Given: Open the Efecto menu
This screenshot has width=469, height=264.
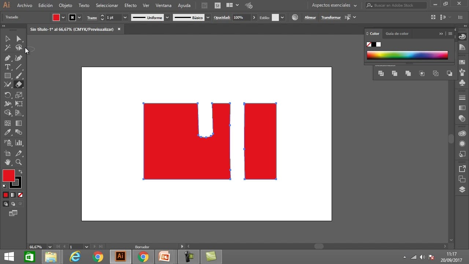Looking at the screenshot, I should tap(130, 5).
